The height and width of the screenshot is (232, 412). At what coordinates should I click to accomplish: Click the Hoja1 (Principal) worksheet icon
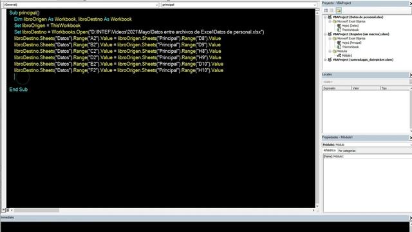point(339,43)
